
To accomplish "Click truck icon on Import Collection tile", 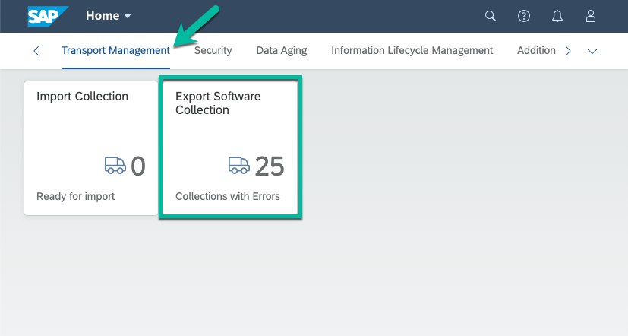I will (115, 165).
